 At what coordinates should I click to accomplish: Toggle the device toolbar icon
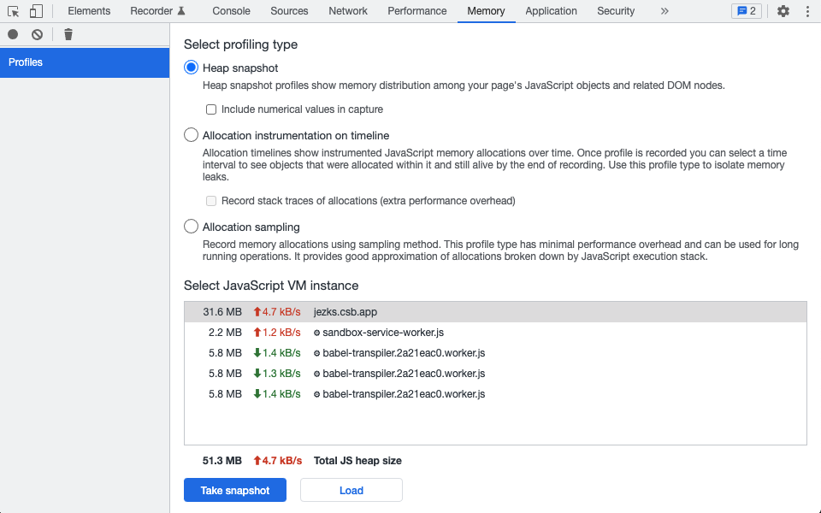coord(36,11)
